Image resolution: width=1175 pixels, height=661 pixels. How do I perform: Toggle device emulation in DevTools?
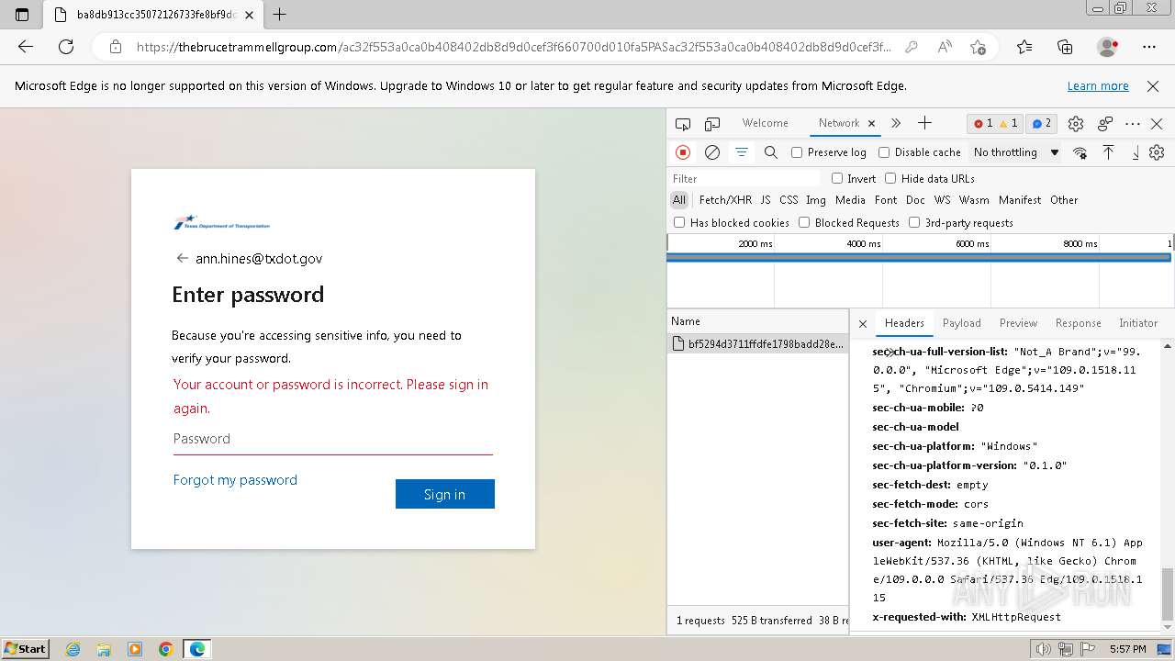pyautogui.click(x=712, y=124)
